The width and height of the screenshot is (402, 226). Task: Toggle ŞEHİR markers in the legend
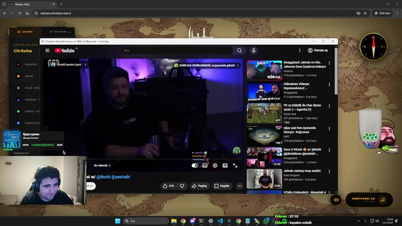tap(25, 76)
